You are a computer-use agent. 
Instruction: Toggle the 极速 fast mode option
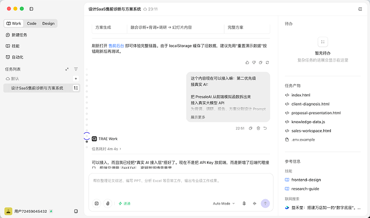124,204
